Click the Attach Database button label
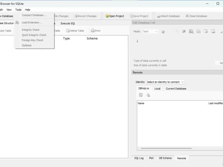Image resolution: width=223 pixels, height=167 pixels. [x=170, y=16]
